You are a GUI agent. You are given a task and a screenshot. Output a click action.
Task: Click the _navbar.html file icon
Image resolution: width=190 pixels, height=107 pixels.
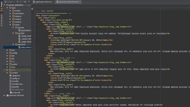pyautogui.click(x=19, y=39)
